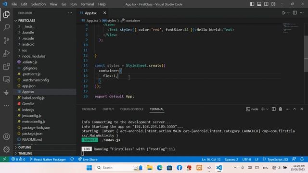
Task: Select the TERMINAL panel tab
Action: 157,109
